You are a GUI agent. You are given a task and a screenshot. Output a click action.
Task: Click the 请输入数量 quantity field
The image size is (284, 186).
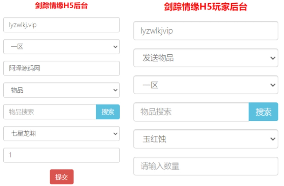(x=206, y=166)
